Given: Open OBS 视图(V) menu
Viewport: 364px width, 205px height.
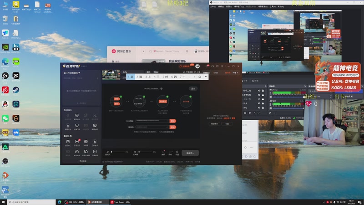Looking at the screenshot, I should pyautogui.click(x=229, y=6).
